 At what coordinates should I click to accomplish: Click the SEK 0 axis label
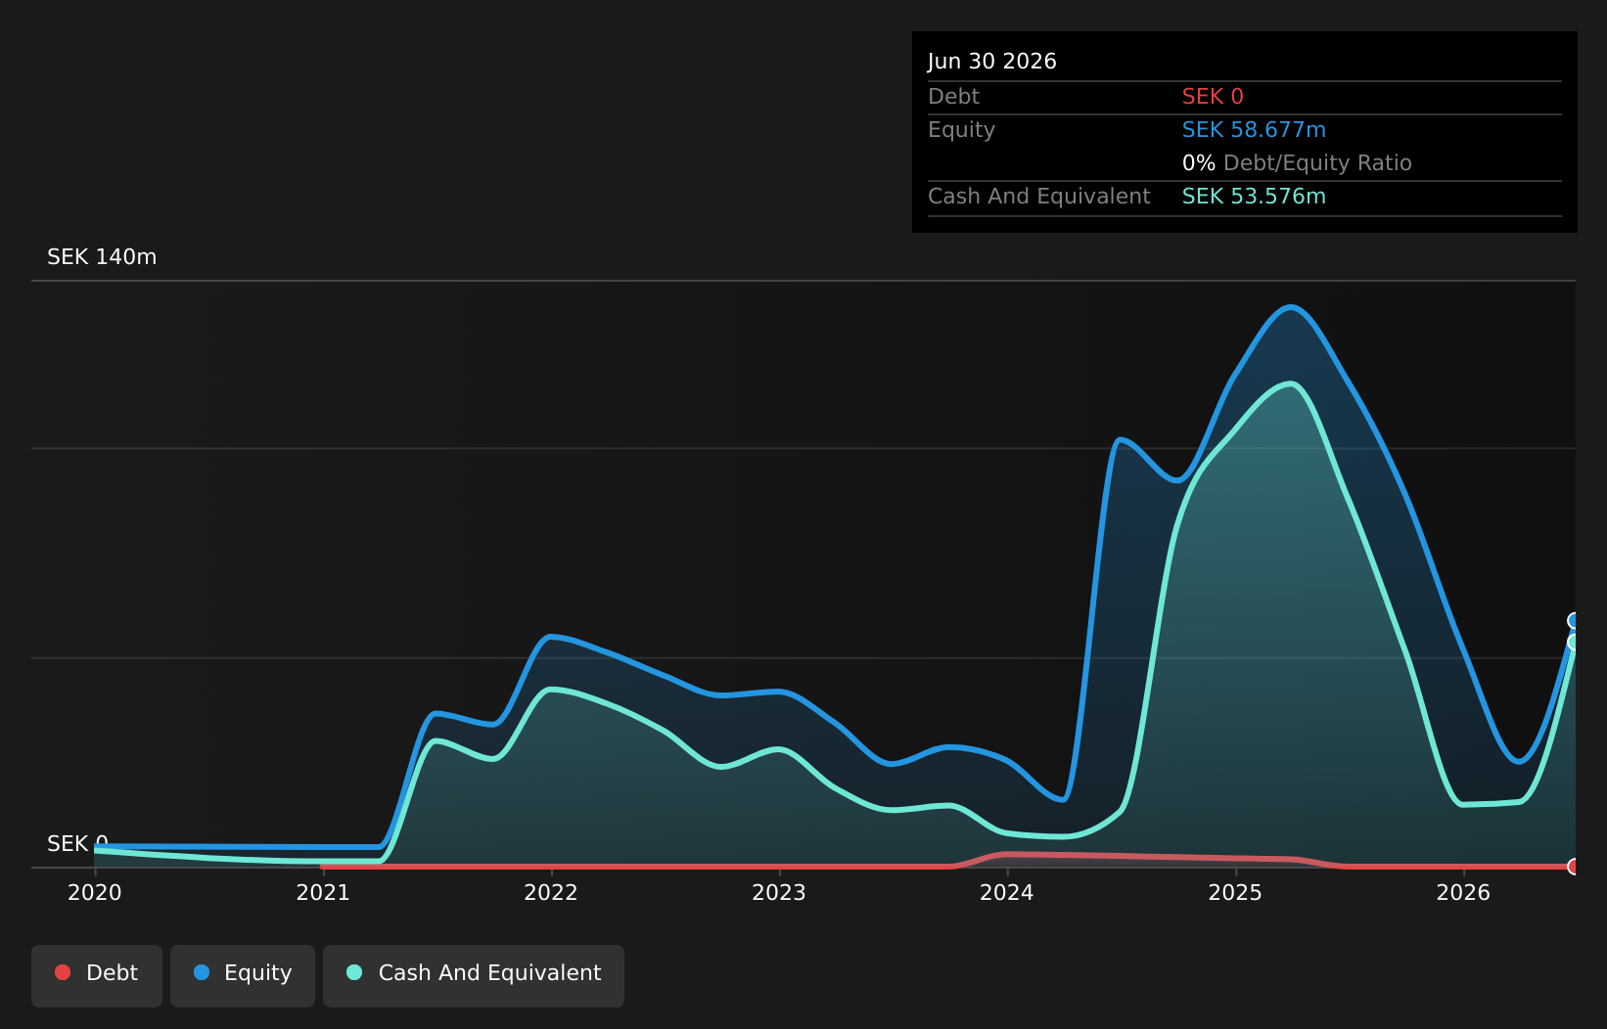click(77, 844)
